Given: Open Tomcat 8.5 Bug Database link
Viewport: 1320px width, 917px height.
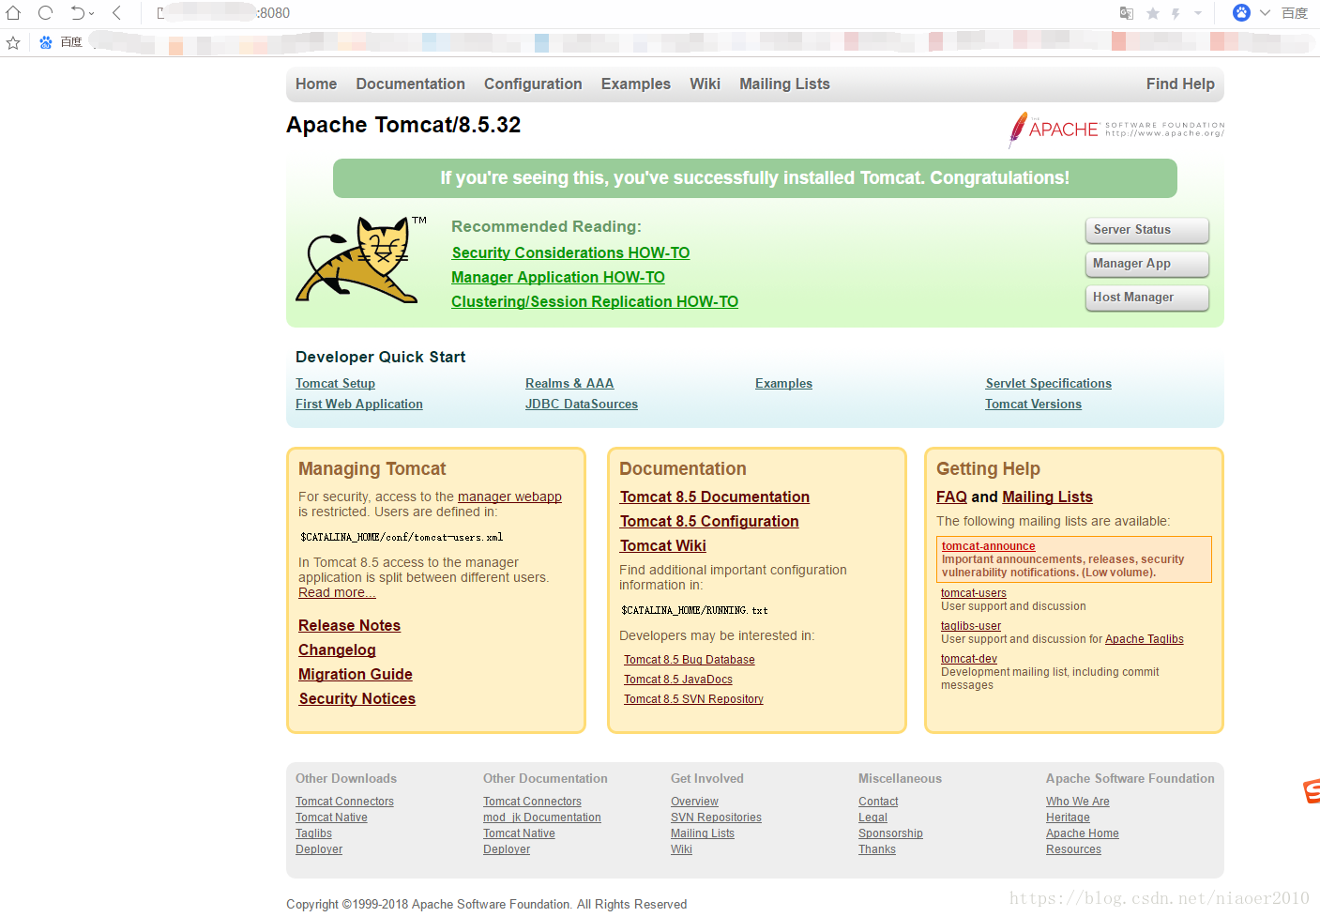Looking at the screenshot, I should coord(690,660).
